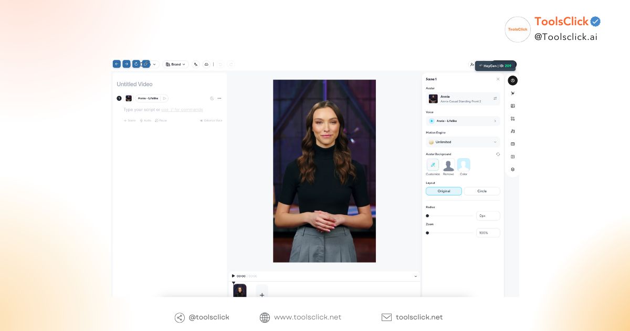This screenshot has height=331, width=630.
Task: Add a new scene with the plus button
Action: coord(262,294)
